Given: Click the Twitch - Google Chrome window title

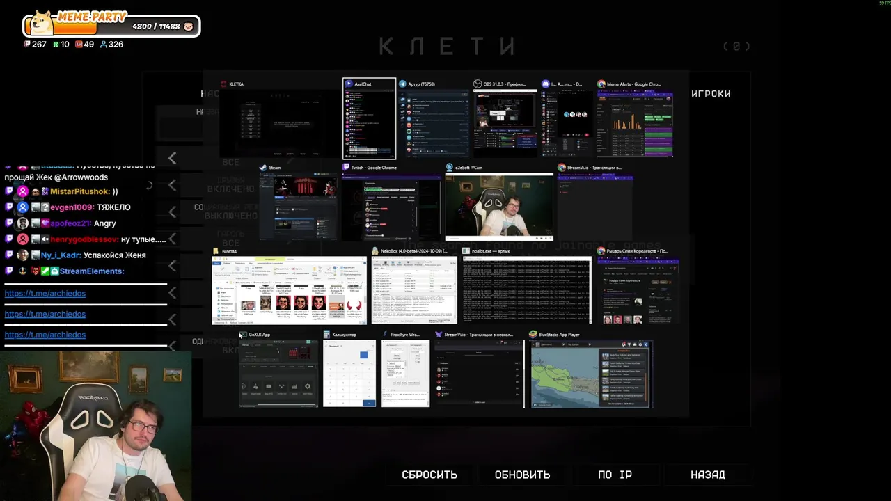Looking at the screenshot, I should (374, 168).
